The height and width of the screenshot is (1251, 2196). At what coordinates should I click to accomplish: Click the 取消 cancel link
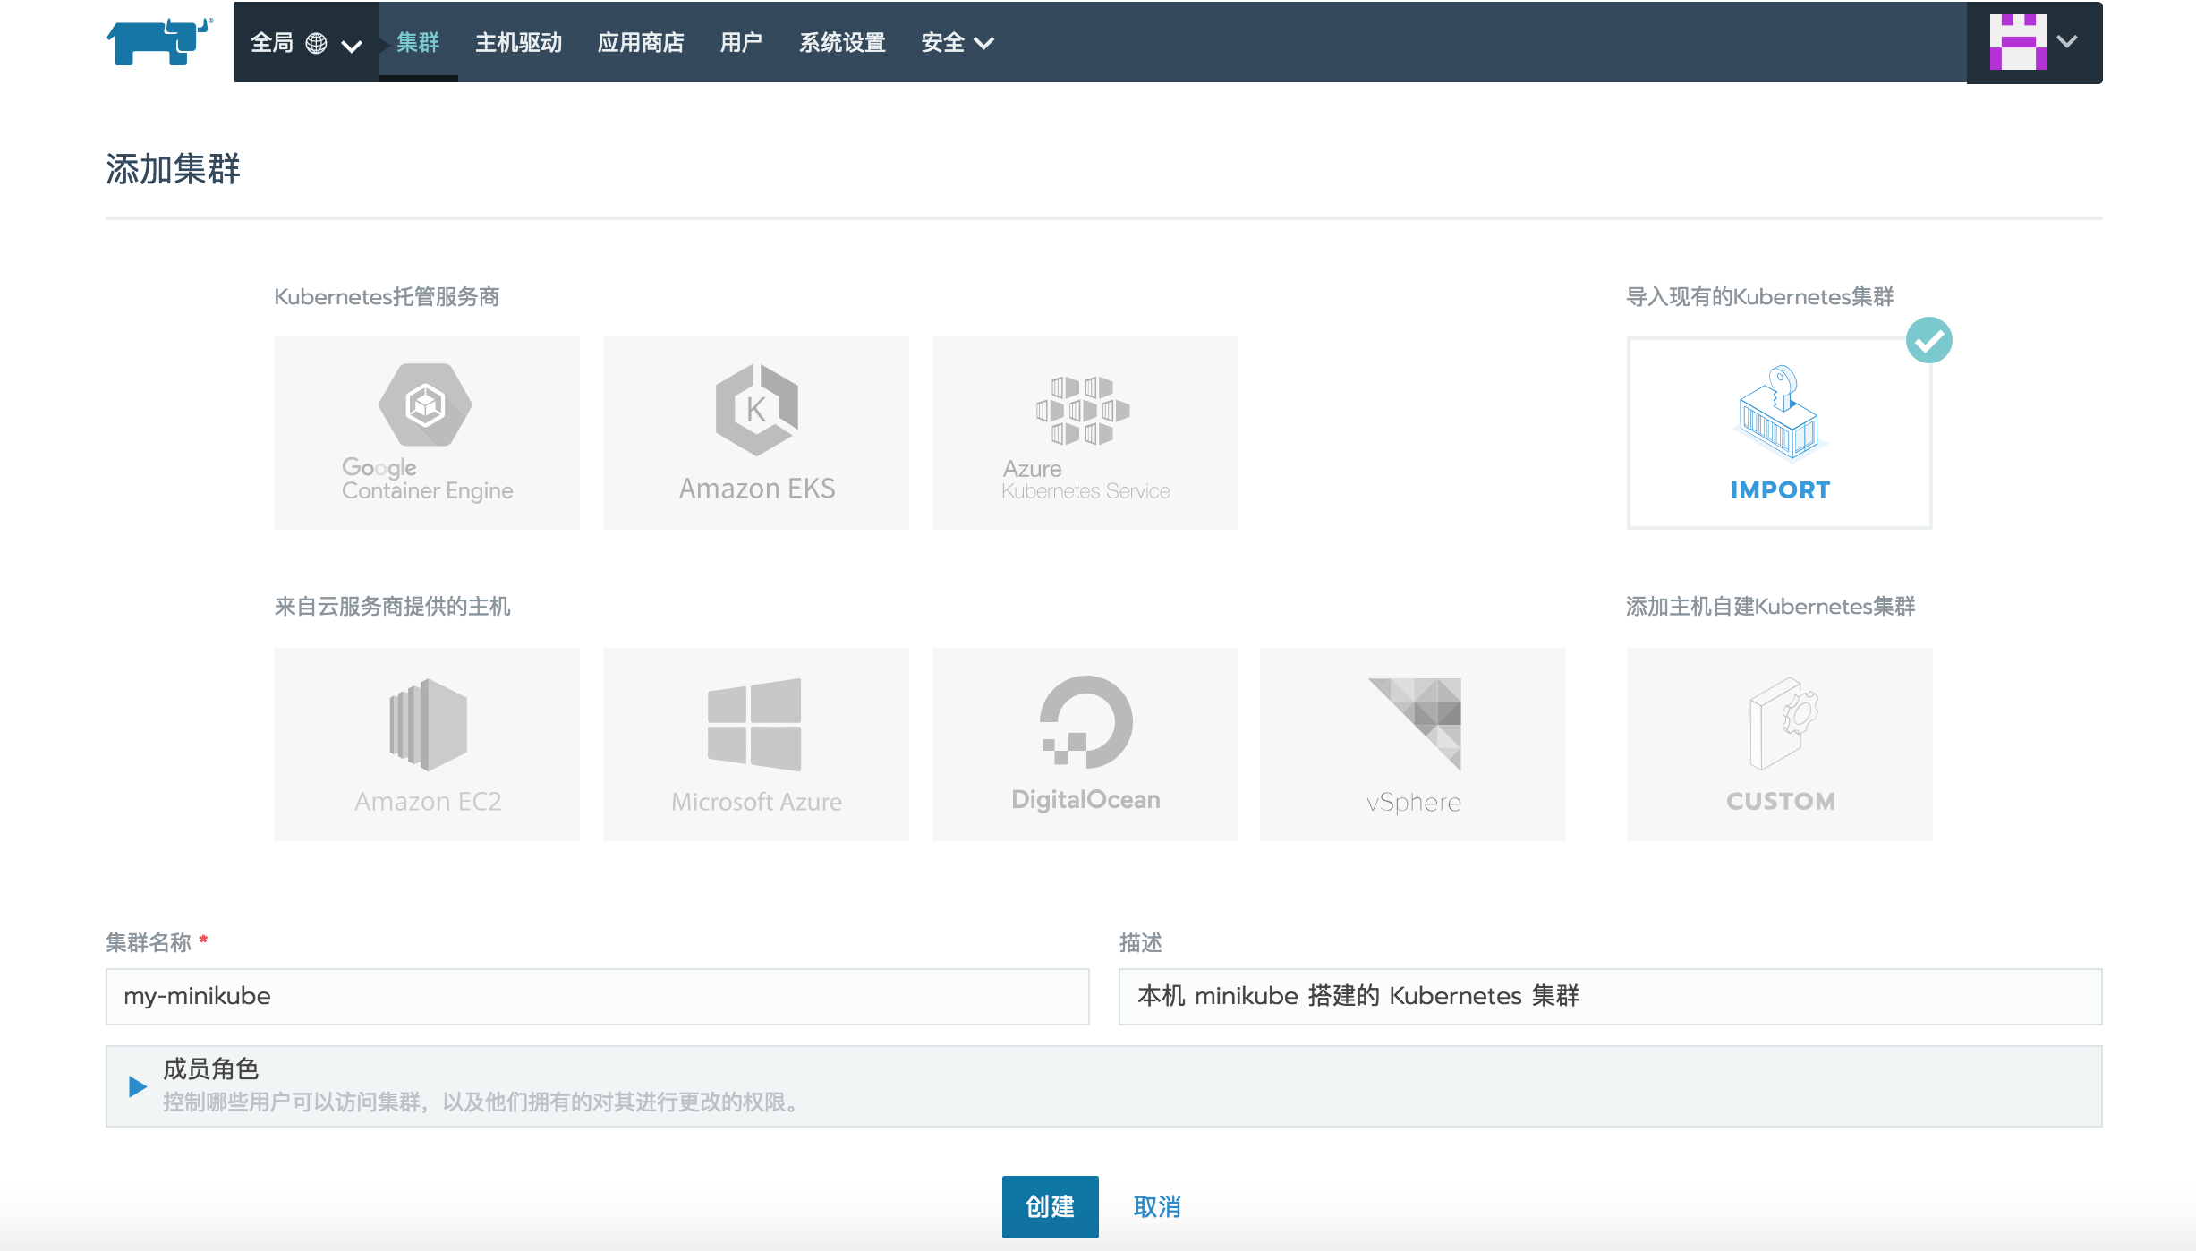[x=1156, y=1206]
